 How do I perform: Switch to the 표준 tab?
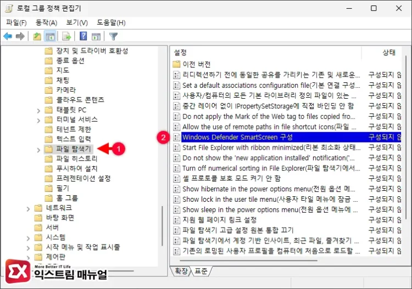coord(201,271)
